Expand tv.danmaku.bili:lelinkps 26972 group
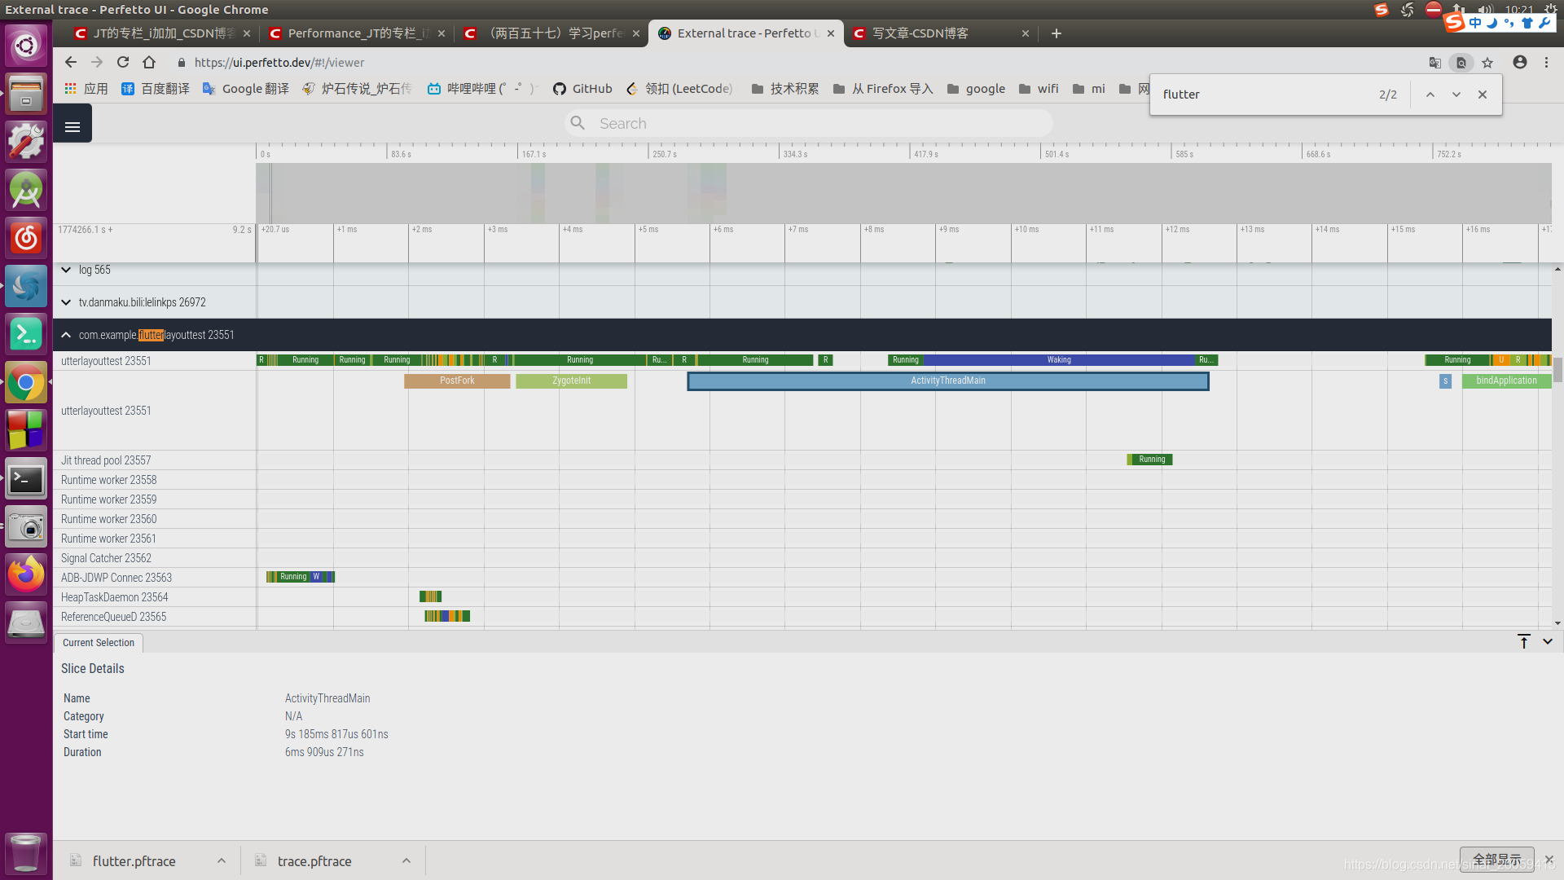Screen dimensions: 1564x880 pos(66,302)
